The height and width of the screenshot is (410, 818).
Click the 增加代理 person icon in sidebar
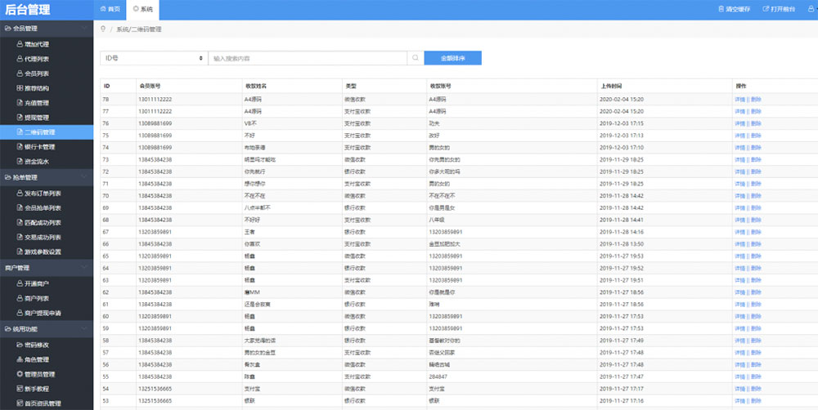[x=20, y=44]
